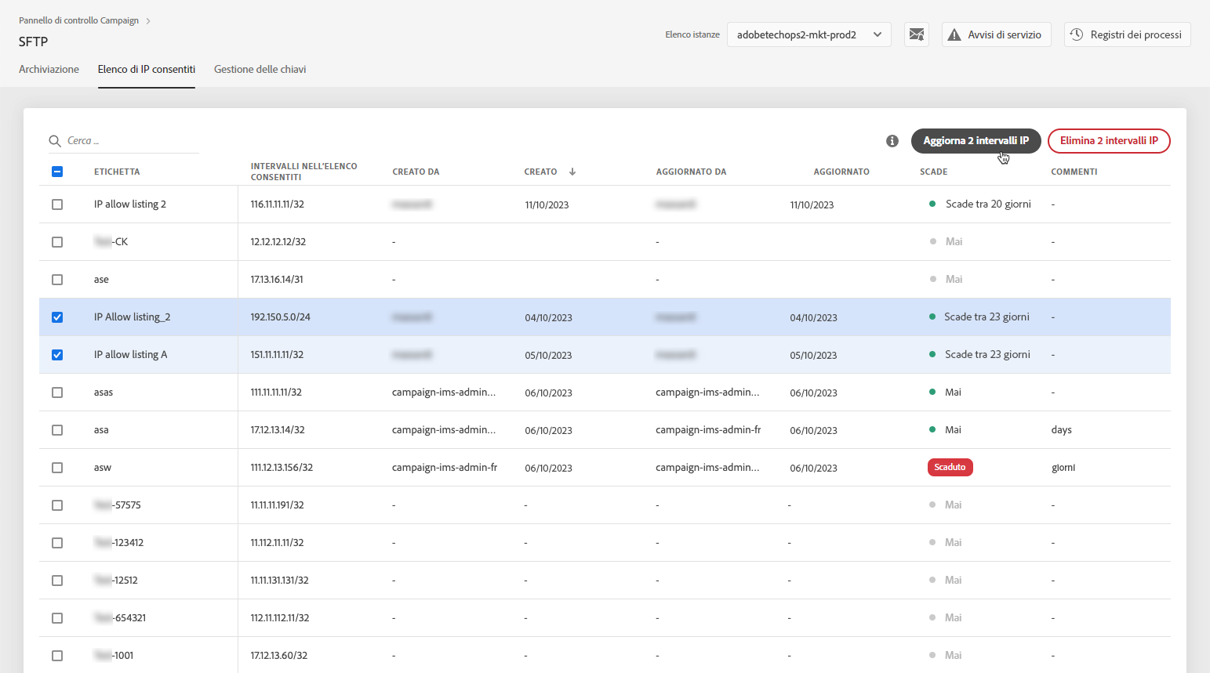The height and width of the screenshot is (673, 1210).
Task: Click the Creato sort arrow
Action: (572, 172)
